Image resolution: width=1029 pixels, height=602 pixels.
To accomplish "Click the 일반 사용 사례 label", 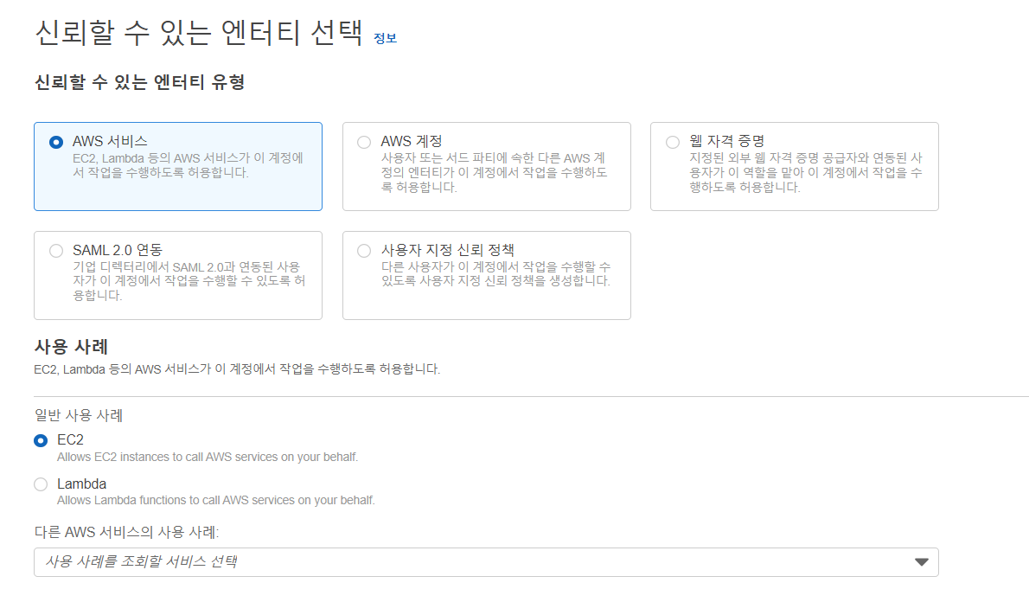I will click(79, 415).
